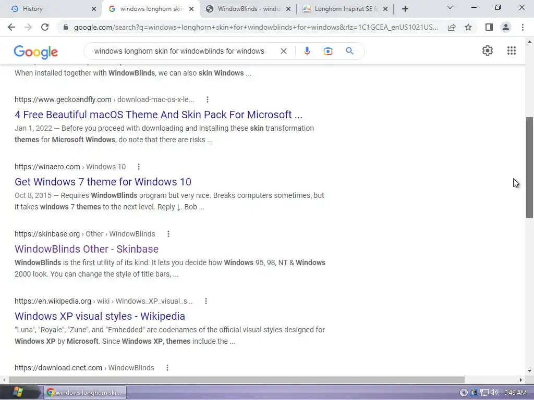The image size is (534, 400).
Task: Open options for geckoandfly.com result
Action: coord(208,99)
